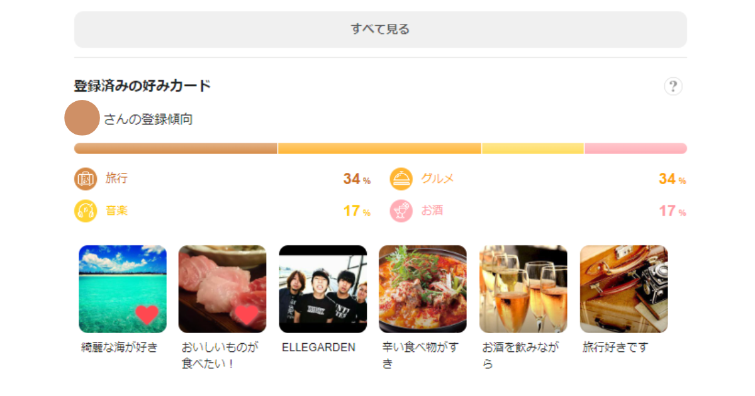Click the ELLEGARDEN card title text

coord(318,347)
